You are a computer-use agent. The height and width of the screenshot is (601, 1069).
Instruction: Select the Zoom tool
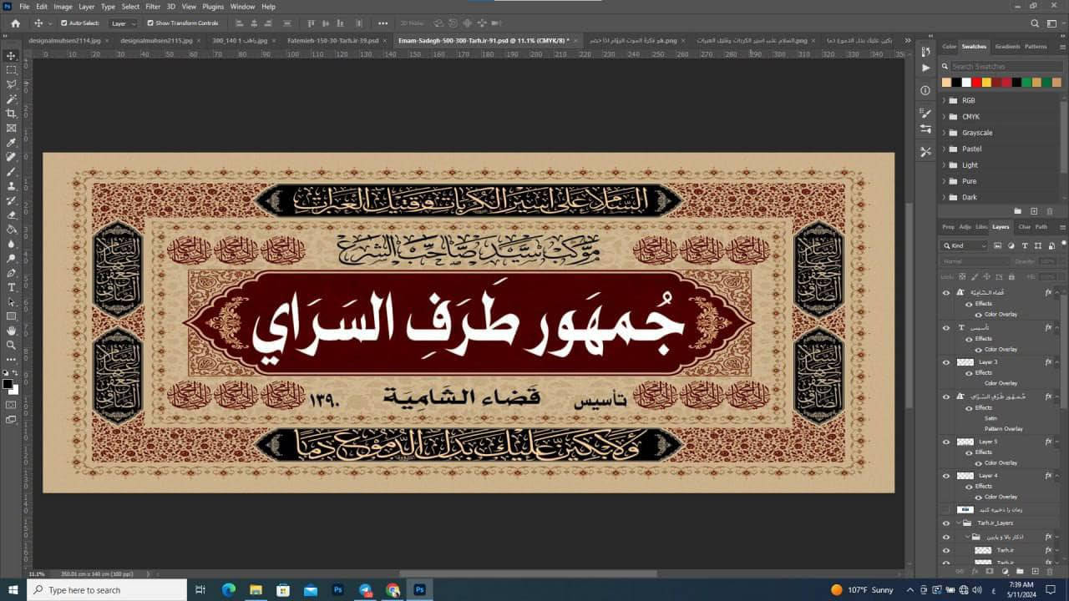pyautogui.click(x=11, y=346)
